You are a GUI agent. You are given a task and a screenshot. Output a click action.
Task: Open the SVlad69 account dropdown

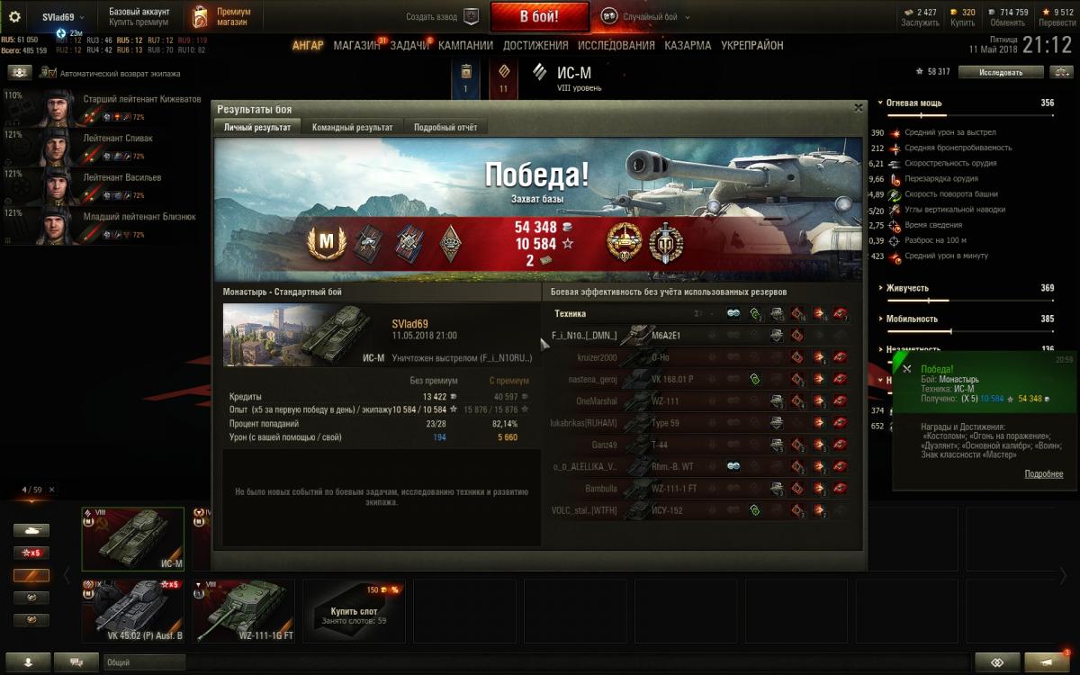[63, 17]
